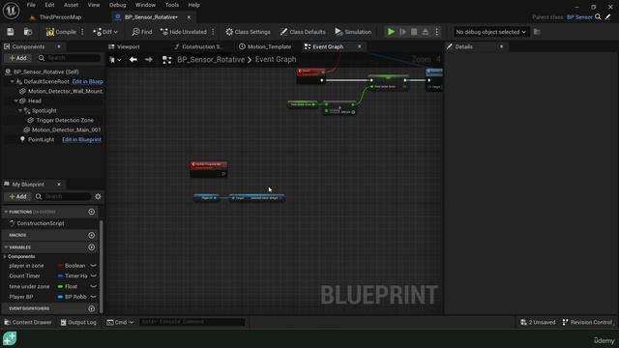This screenshot has height=348, width=619.
Task: Open the Diff dropdown
Action: coord(105,32)
